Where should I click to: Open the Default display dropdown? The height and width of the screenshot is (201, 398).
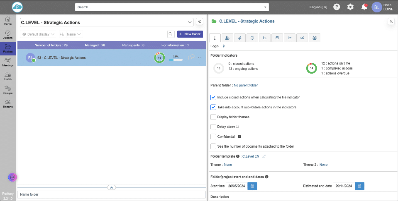tap(38, 34)
